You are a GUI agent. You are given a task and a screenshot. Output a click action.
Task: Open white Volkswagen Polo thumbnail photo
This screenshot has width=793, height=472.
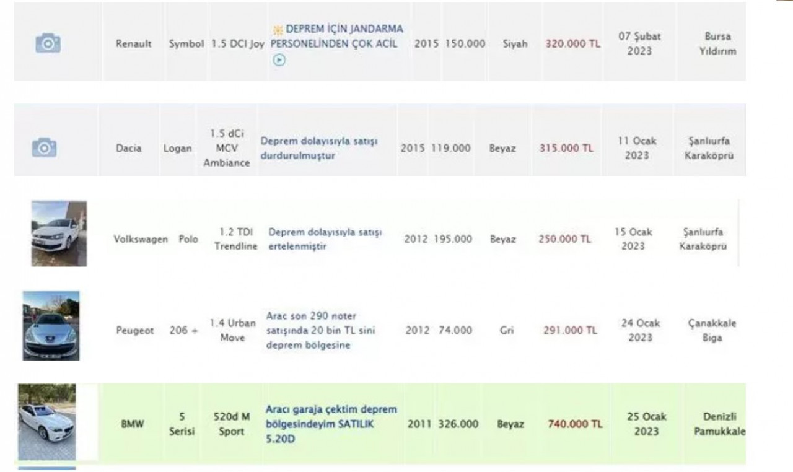(x=59, y=234)
